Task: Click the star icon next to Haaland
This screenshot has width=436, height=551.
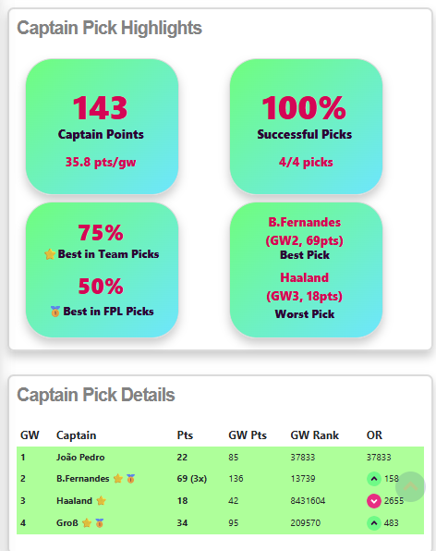Action: 101,500
